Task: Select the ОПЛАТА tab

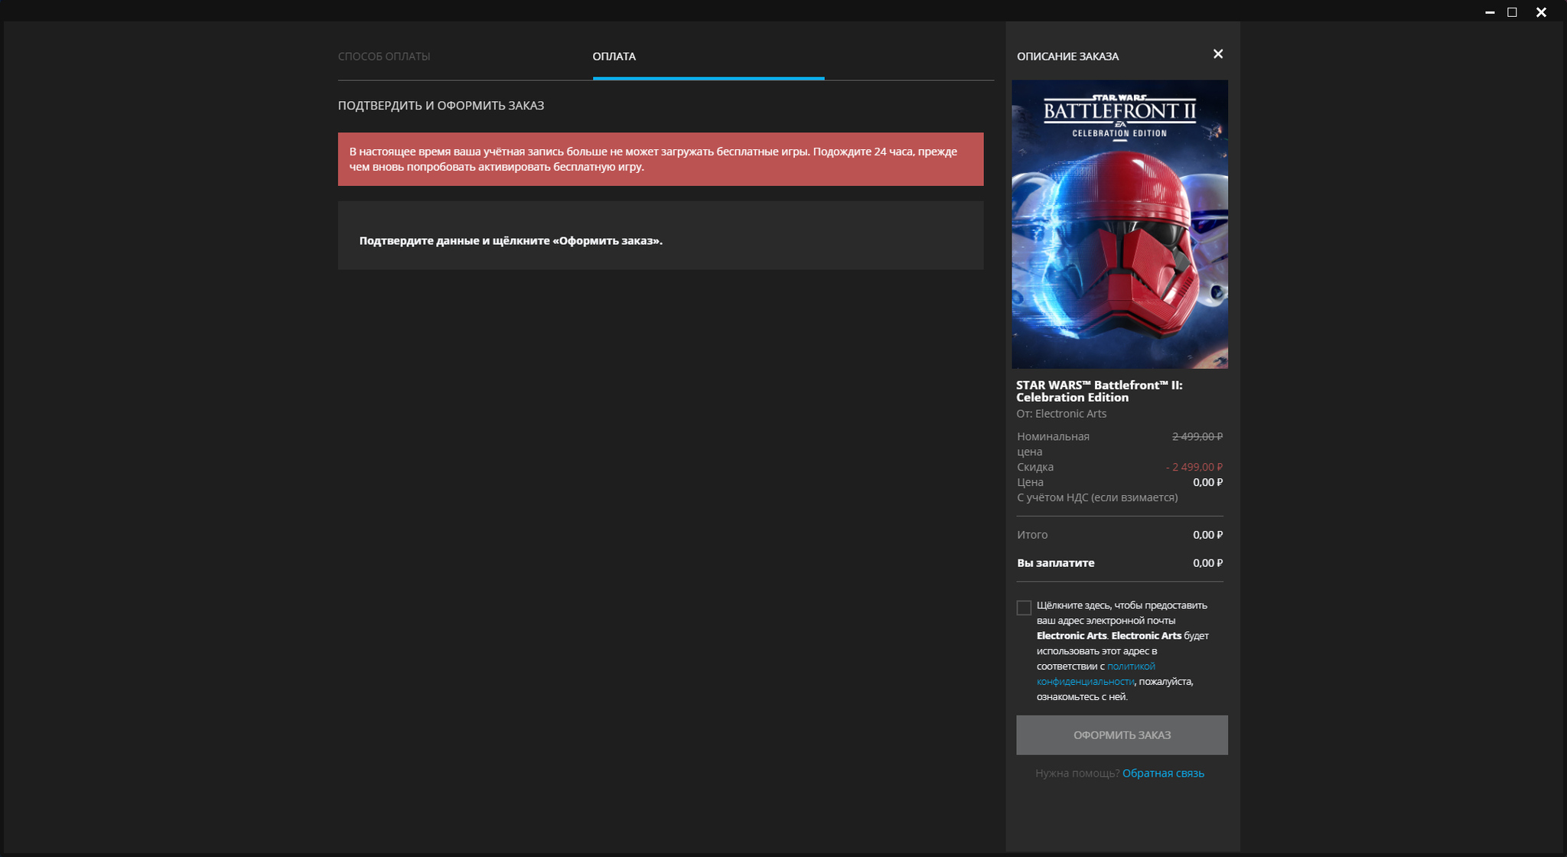Action: pyautogui.click(x=614, y=57)
